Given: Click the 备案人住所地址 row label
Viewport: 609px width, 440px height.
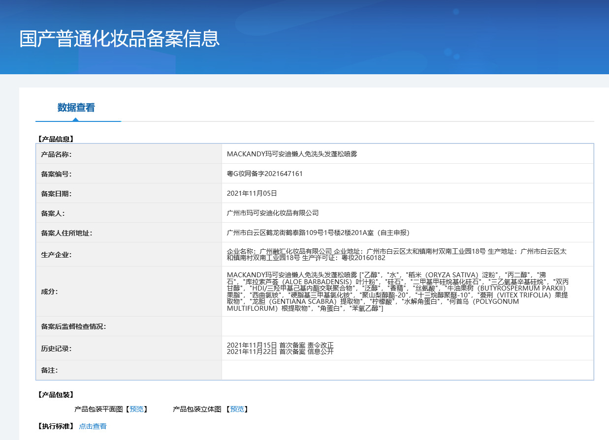Looking at the screenshot, I should pos(66,233).
